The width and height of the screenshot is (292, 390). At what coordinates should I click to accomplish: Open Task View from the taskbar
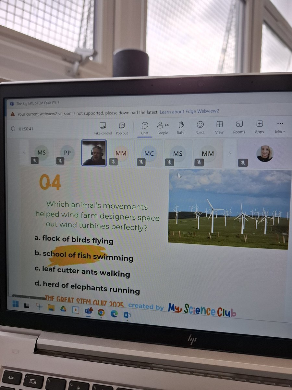pyautogui.click(x=27, y=306)
